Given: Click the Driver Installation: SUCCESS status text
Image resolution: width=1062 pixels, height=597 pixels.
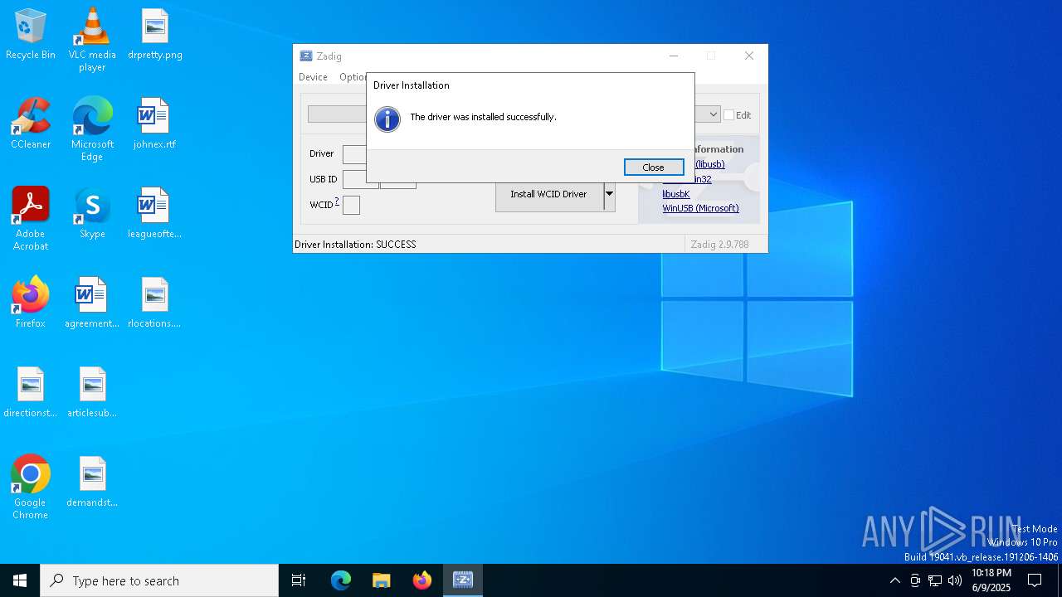Looking at the screenshot, I should pos(355,245).
